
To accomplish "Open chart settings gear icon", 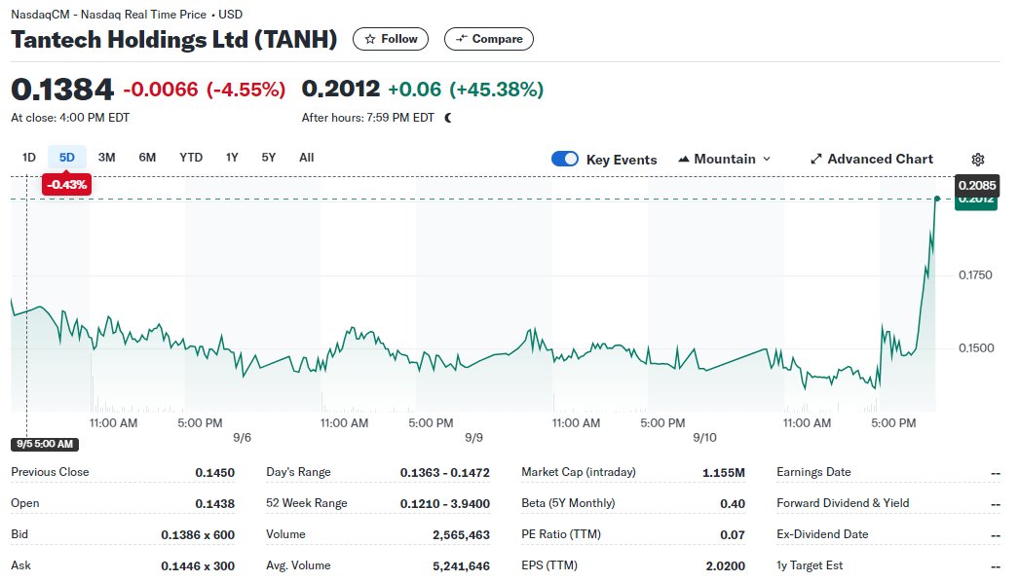I will 978,160.
